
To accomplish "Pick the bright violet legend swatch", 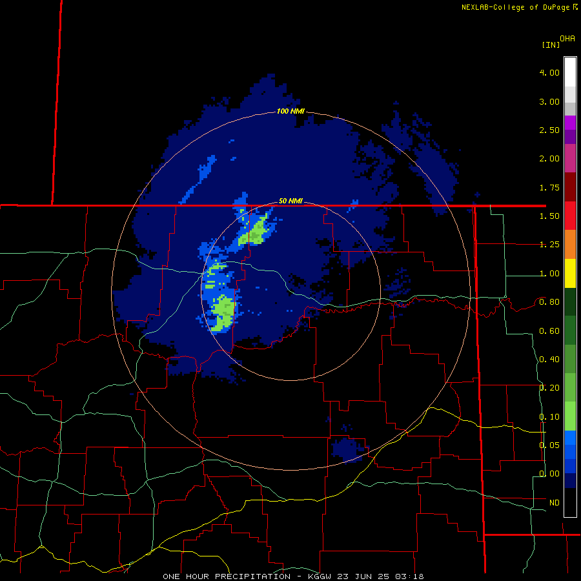I will (x=570, y=123).
